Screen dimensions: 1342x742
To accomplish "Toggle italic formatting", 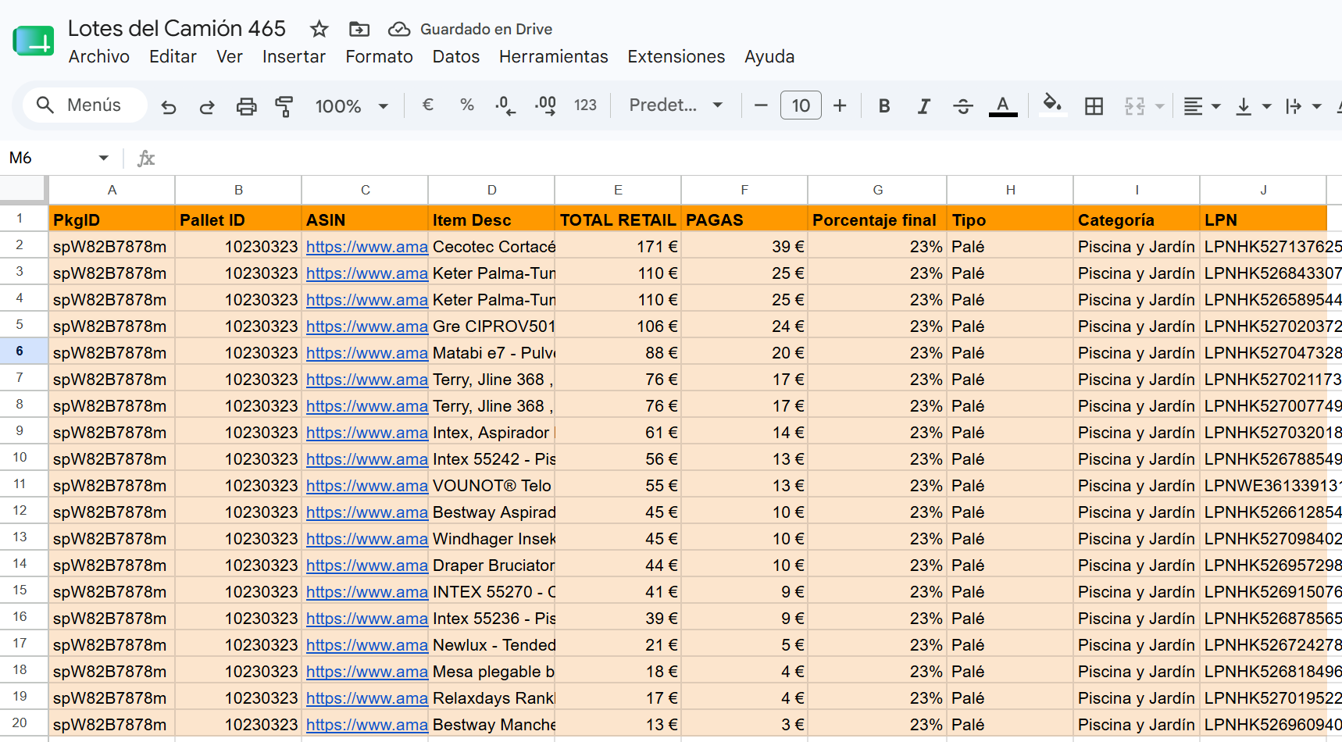I will [x=923, y=106].
